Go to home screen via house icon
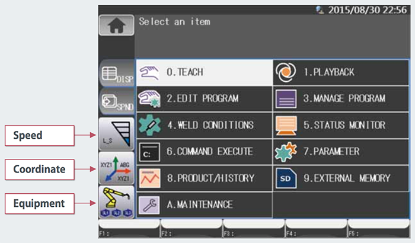 click(x=116, y=25)
